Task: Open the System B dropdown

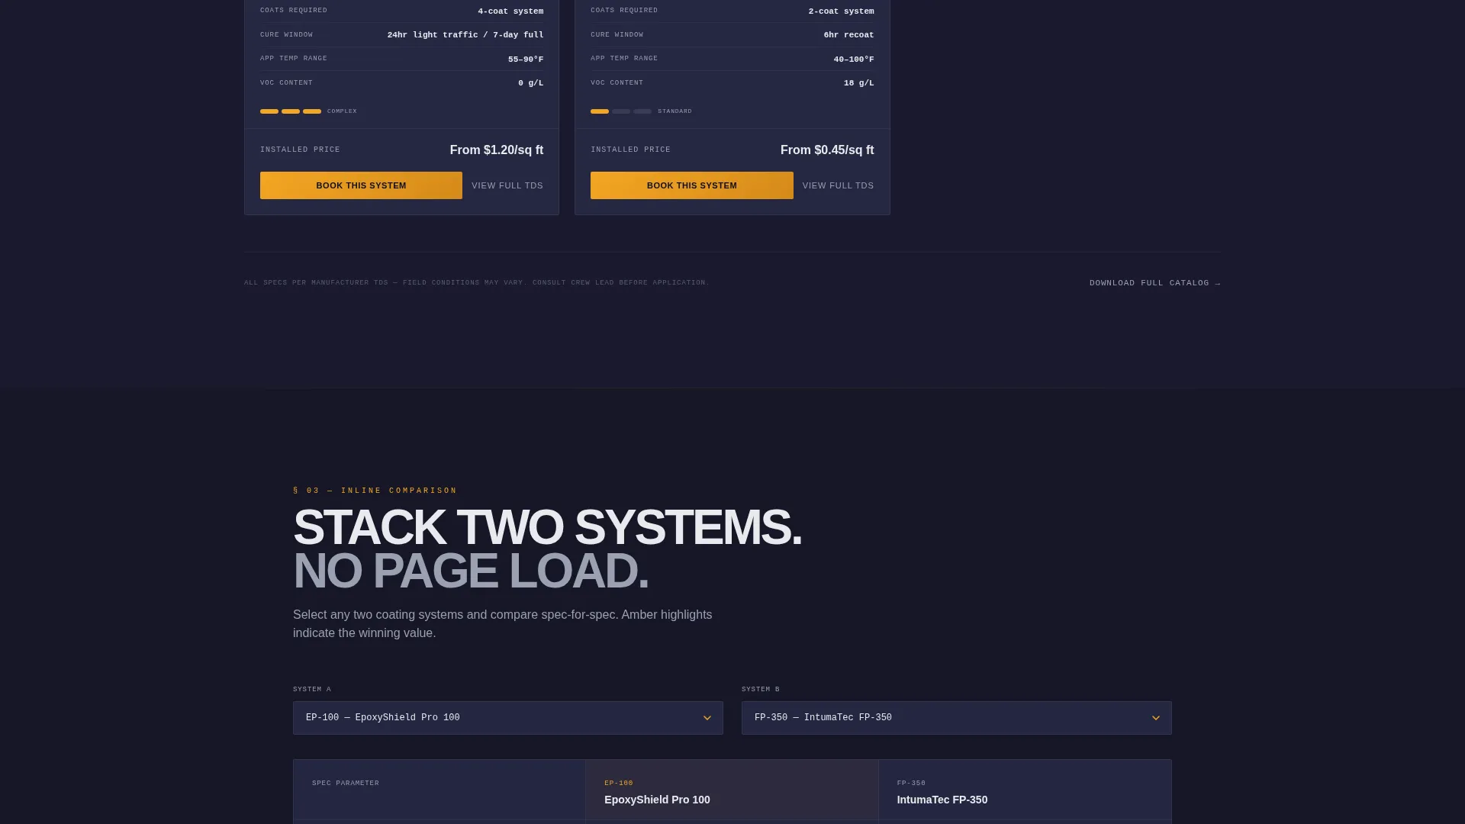Action: (957, 718)
